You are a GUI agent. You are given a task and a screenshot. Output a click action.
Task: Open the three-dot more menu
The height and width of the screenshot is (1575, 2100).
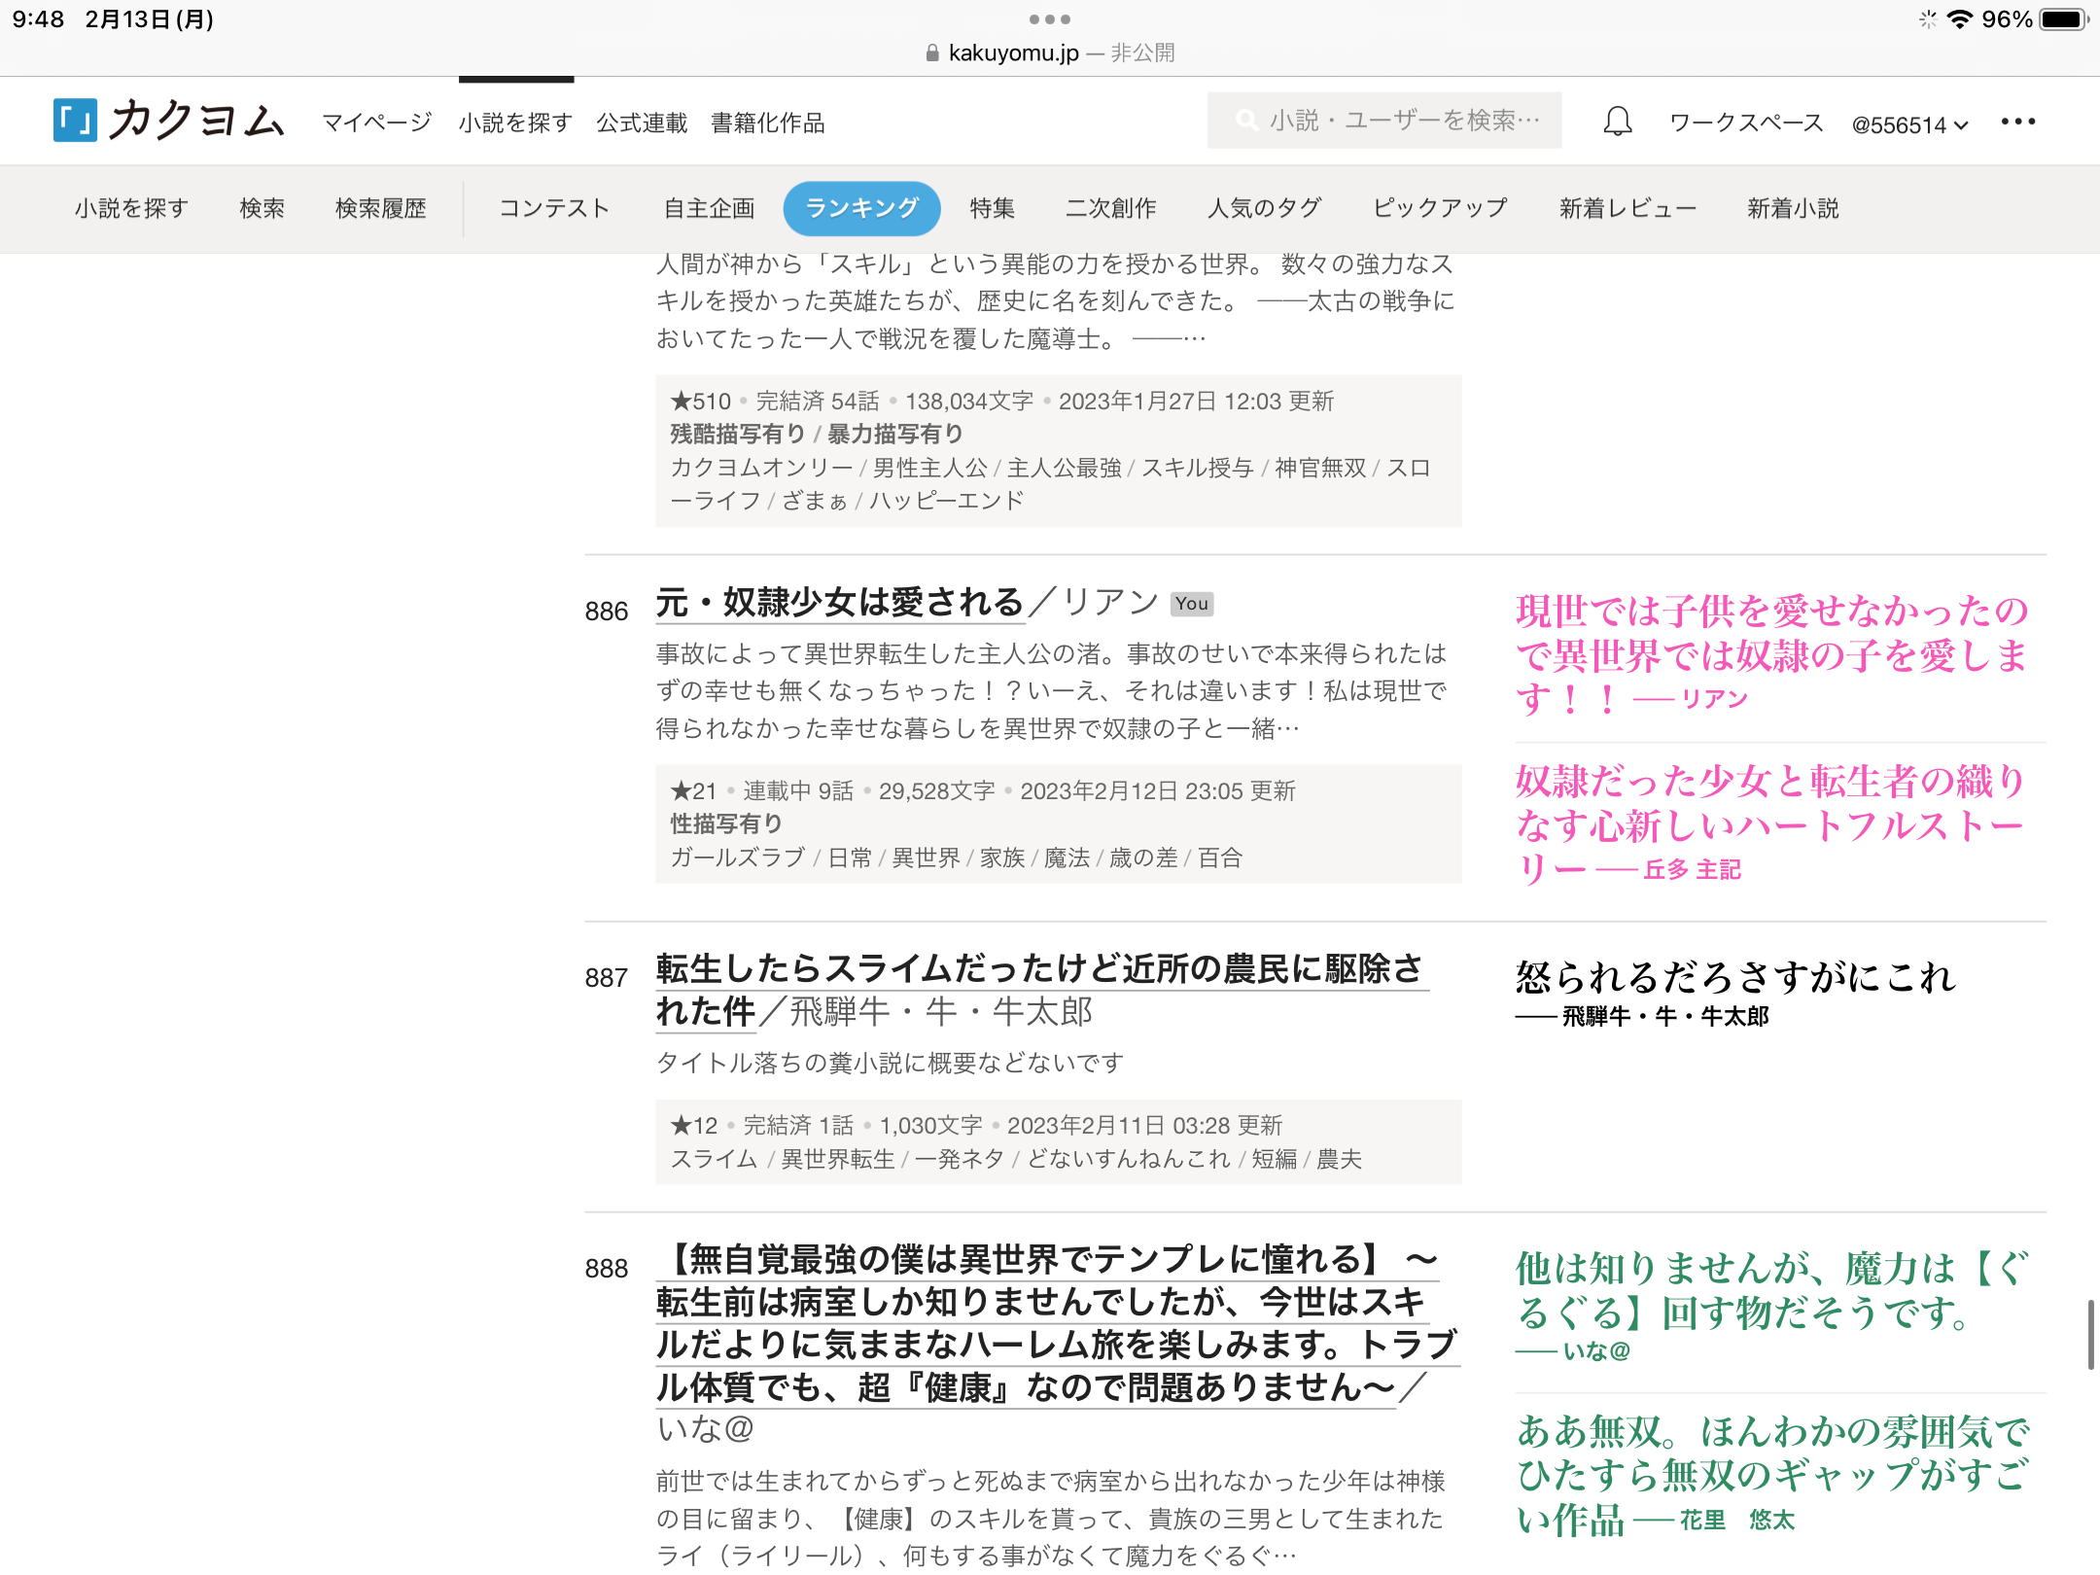(2017, 122)
